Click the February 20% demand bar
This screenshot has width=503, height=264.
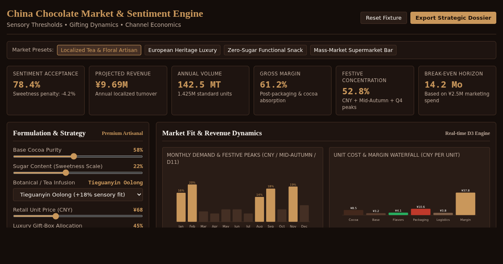[192, 203]
